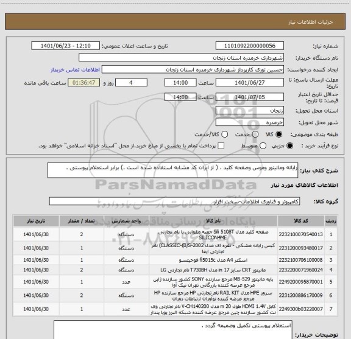351x339 pixels.
Task: Click the page header جزئیات اطلاعات نیاز
Action: (x=311, y=22)
